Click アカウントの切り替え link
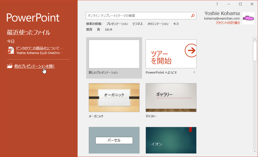Viewport: 258px width, 157px height. pyautogui.click(x=228, y=23)
